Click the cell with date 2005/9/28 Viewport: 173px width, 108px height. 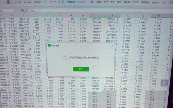[x=28, y=90]
